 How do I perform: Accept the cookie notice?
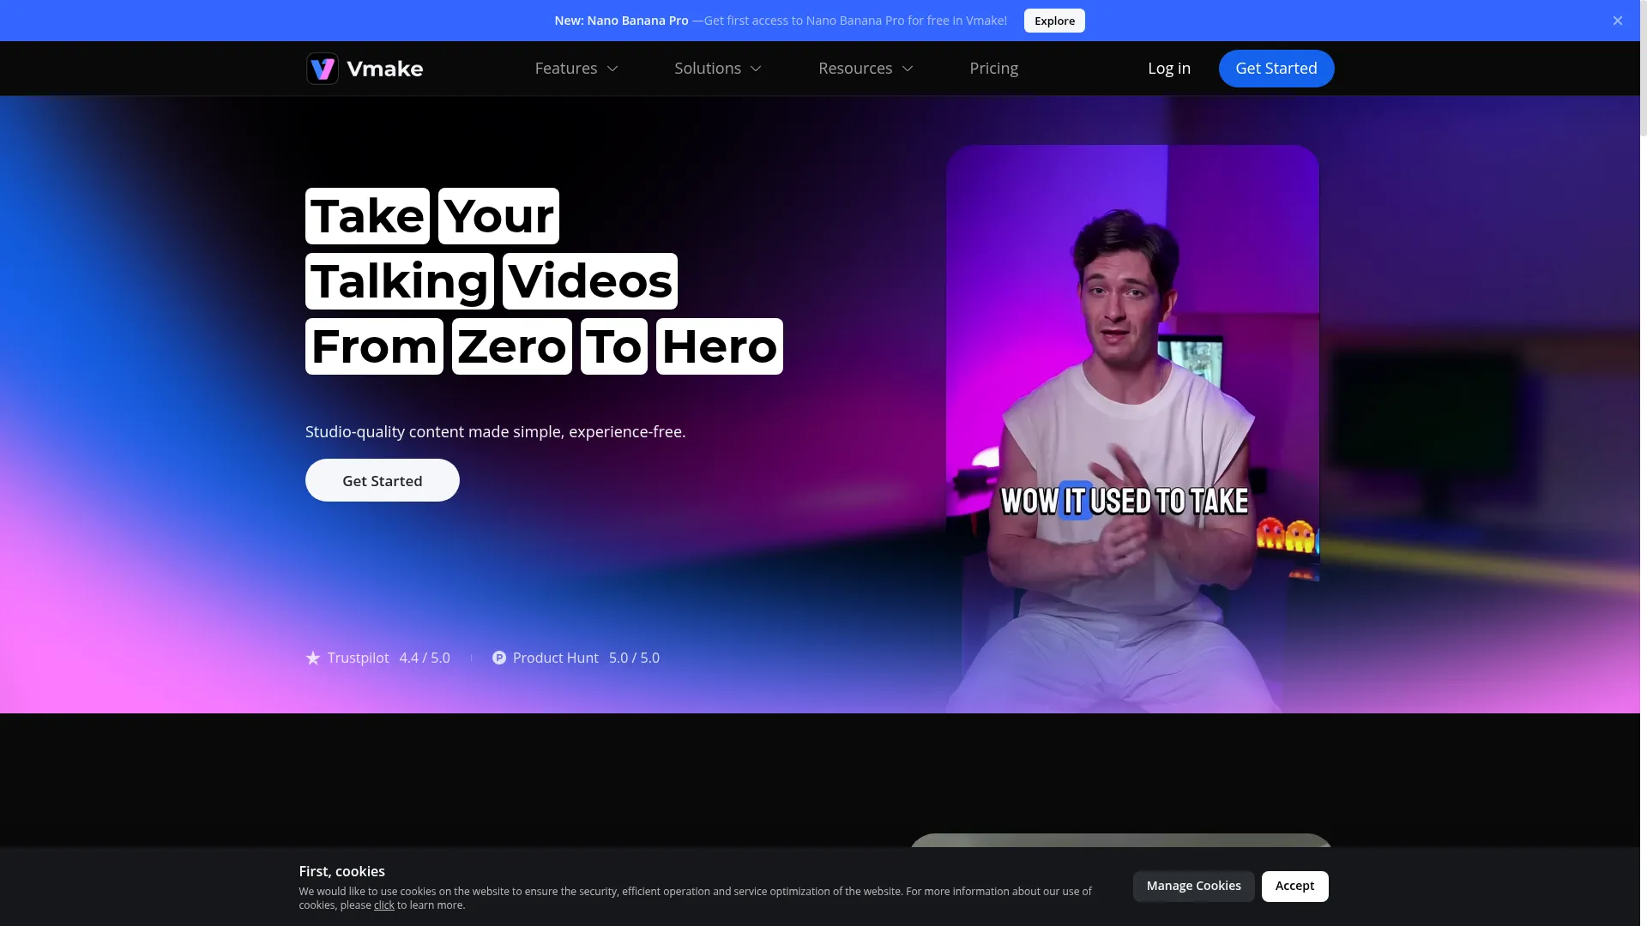pyautogui.click(x=1294, y=886)
